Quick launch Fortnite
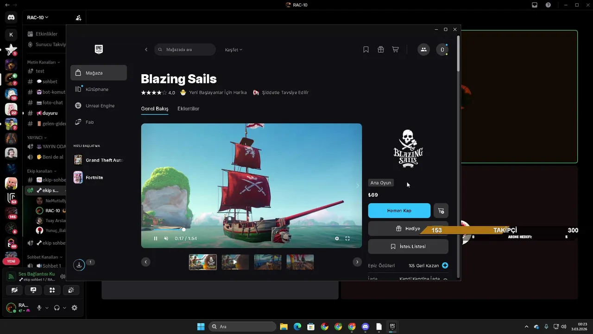Viewport: 593px width, 334px height. click(x=99, y=177)
